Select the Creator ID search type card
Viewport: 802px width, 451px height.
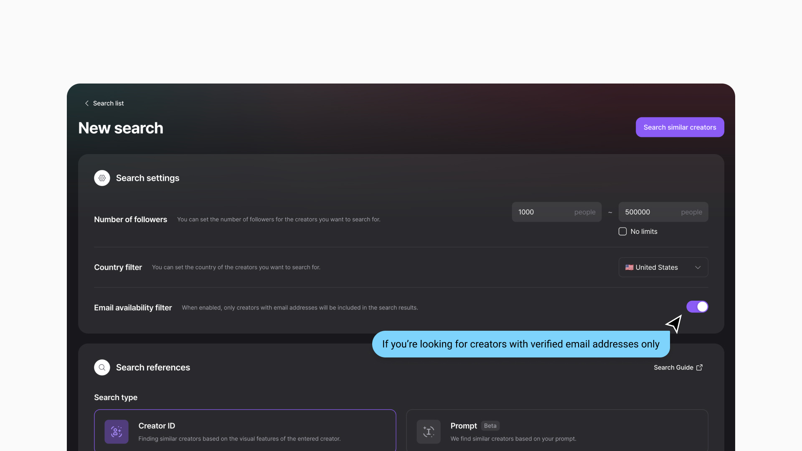click(245, 431)
